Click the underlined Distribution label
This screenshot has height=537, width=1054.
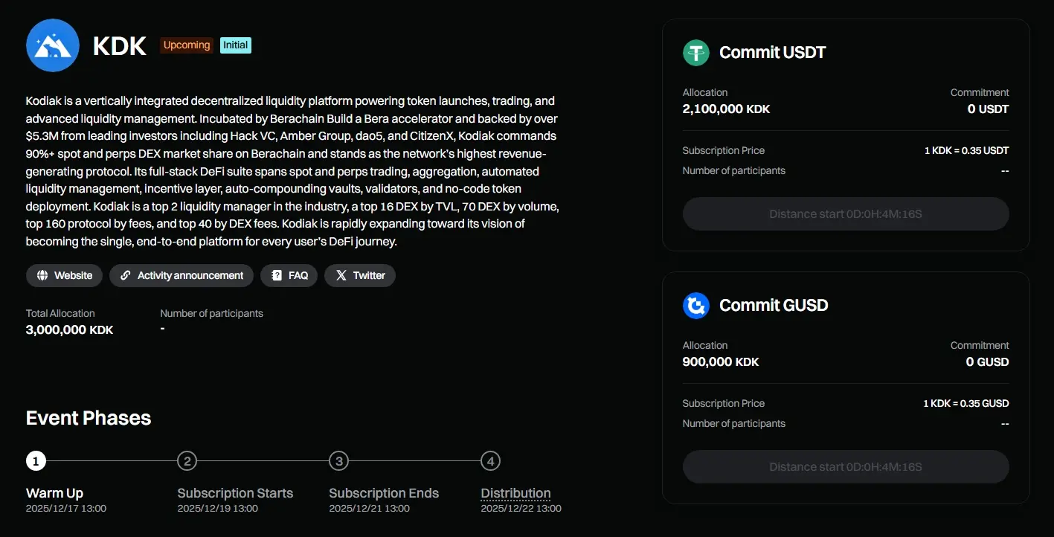(x=515, y=493)
